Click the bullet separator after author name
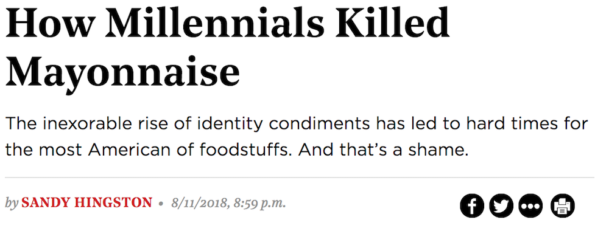Screen dimensions: 609x231 tap(161, 203)
